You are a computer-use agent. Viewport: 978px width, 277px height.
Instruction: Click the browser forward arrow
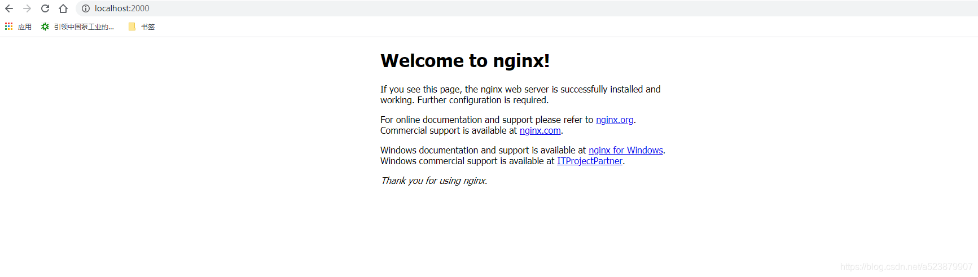point(27,8)
